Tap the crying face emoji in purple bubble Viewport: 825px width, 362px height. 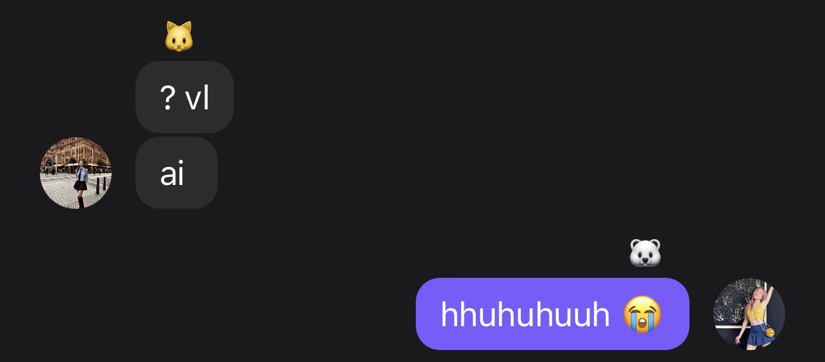click(x=642, y=314)
